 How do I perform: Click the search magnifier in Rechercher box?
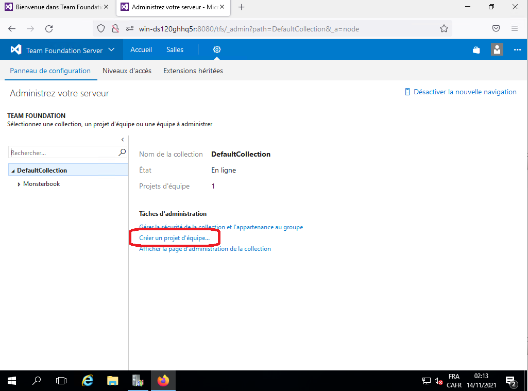click(122, 152)
